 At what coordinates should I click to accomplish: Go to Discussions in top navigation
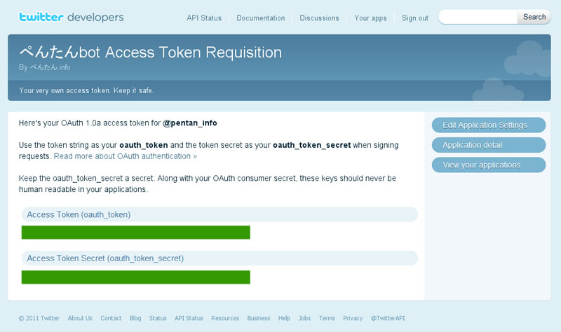coord(319,18)
